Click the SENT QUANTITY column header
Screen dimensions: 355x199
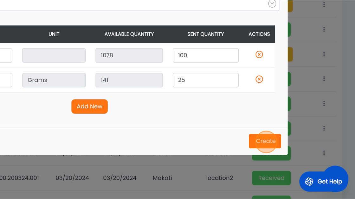pos(205,34)
